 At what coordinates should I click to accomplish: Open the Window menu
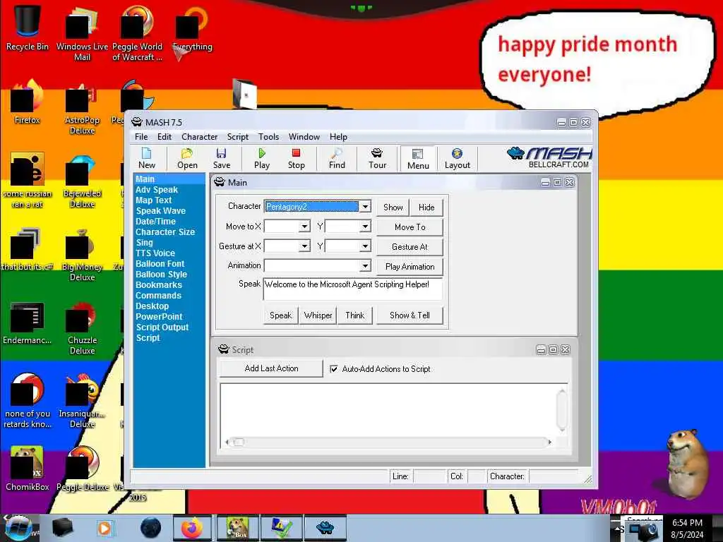304,137
